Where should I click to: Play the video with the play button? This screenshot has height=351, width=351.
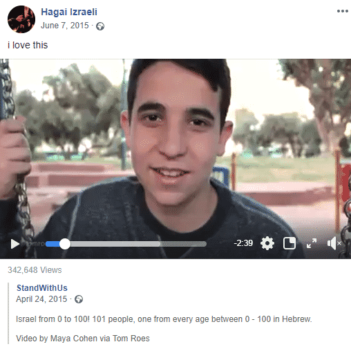click(x=15, y=244)
